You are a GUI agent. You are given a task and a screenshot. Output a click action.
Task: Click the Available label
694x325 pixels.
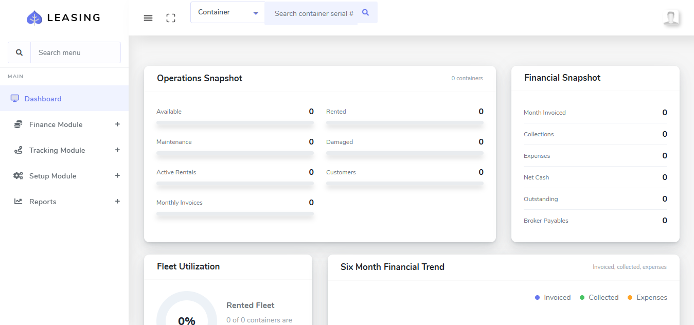pos(169,112)
